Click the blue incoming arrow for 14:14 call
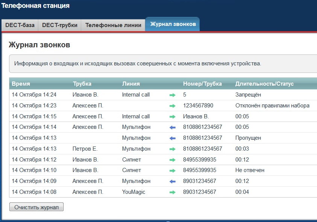This screenshot has height=222, width=317. point(173,127)
